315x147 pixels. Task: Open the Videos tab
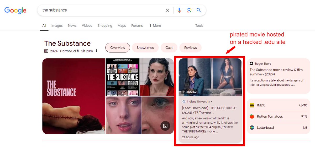[x=87, y=26]
